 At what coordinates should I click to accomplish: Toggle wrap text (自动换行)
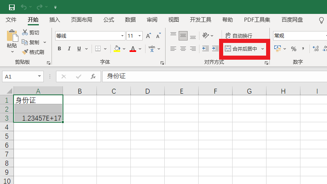[x=239, y=36]
